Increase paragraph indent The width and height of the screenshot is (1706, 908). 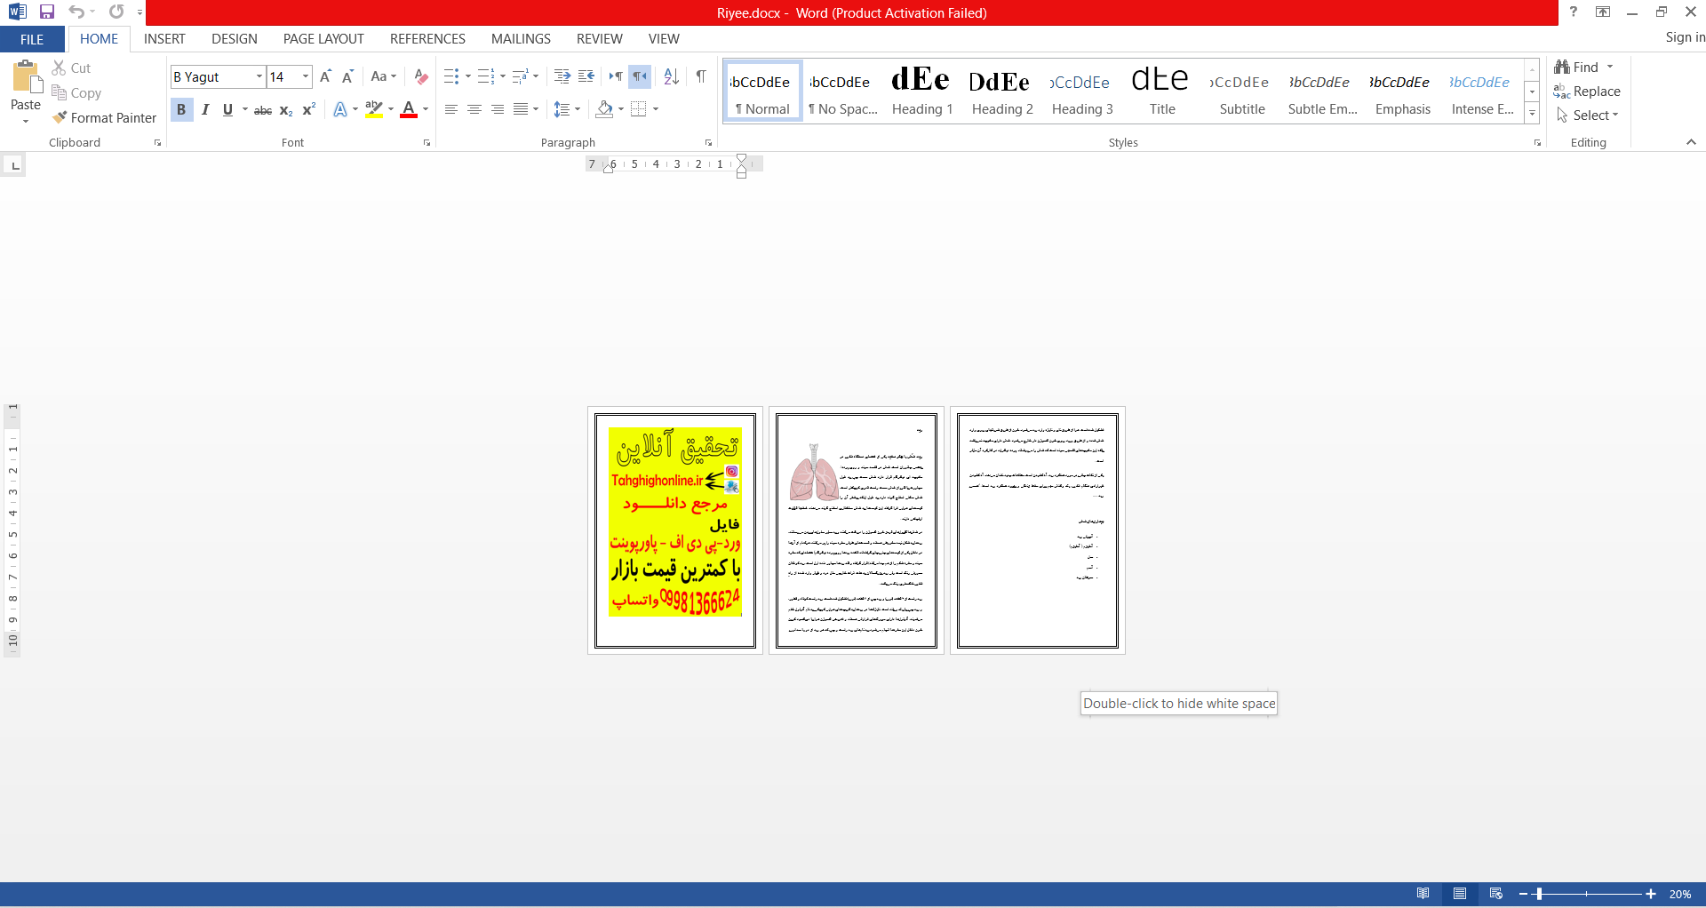click(586, 76)
